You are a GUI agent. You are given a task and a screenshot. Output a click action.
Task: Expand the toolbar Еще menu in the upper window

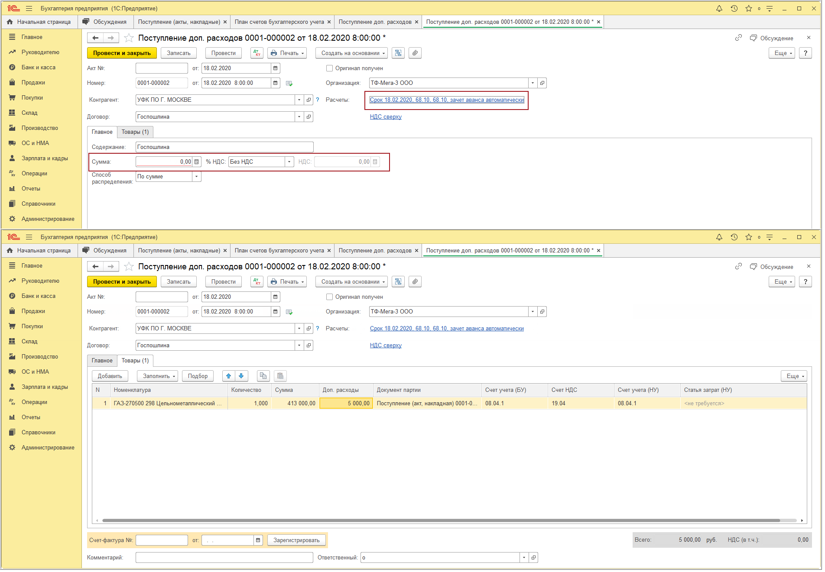click(x=782, y=53)
